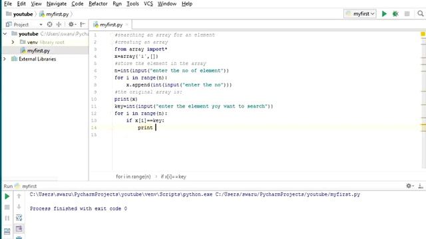This screenshot has width=426, height=239.
Task: Click the youtube breadcrumb in navigation bar
Action: tap(19, 14)
